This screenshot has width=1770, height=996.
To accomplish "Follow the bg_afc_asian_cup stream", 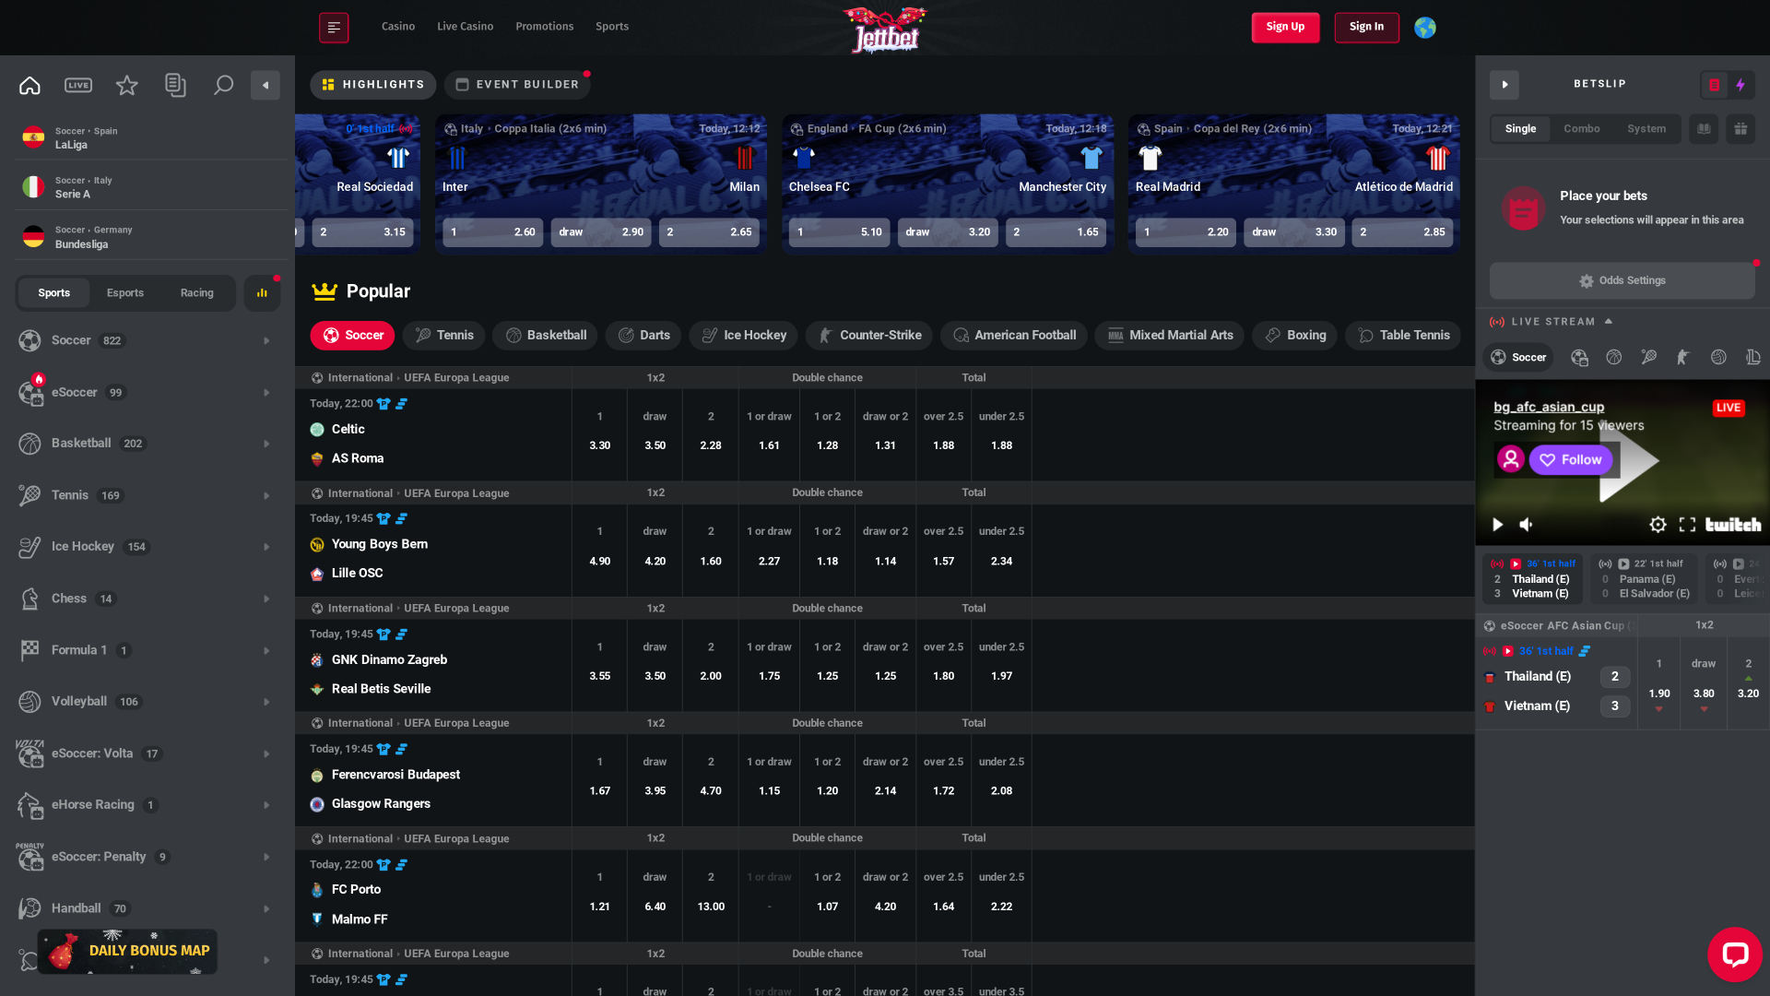I will coord(1572,459).
